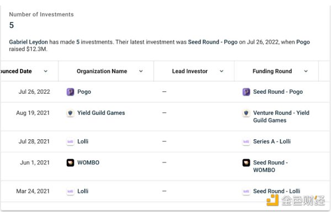Open Seed Round - Lolli funding round link
The height and width of the screenshot is (212, 331).
276,191
